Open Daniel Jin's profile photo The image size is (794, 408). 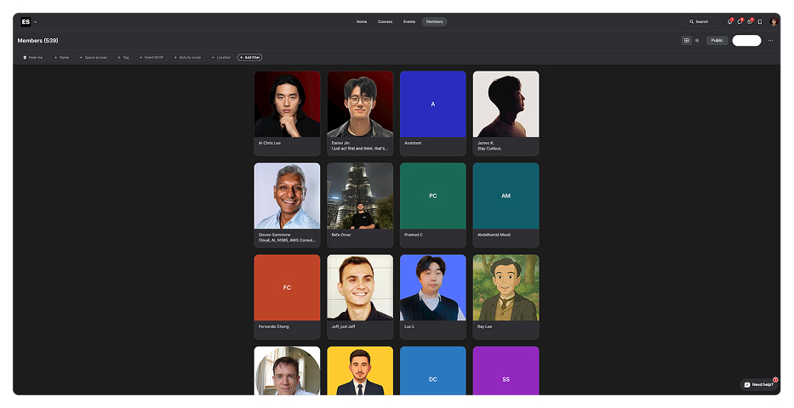[x=360, y=105]
